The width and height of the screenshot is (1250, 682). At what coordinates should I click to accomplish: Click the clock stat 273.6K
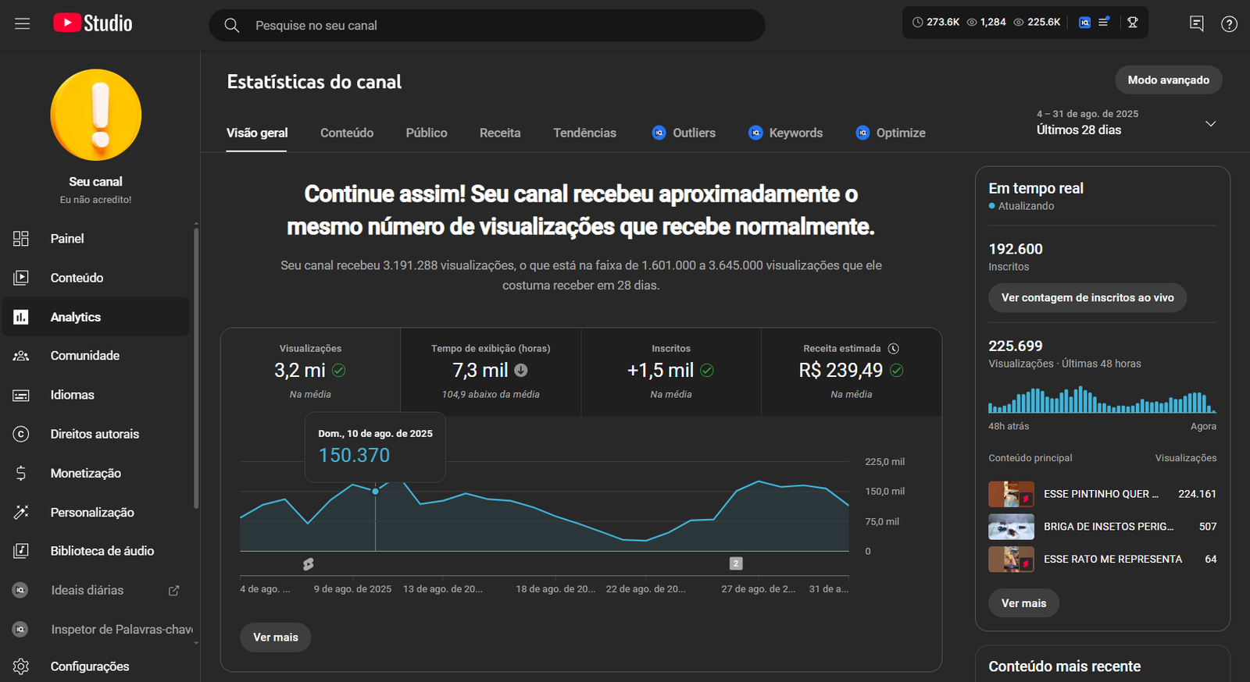(936, 23)
